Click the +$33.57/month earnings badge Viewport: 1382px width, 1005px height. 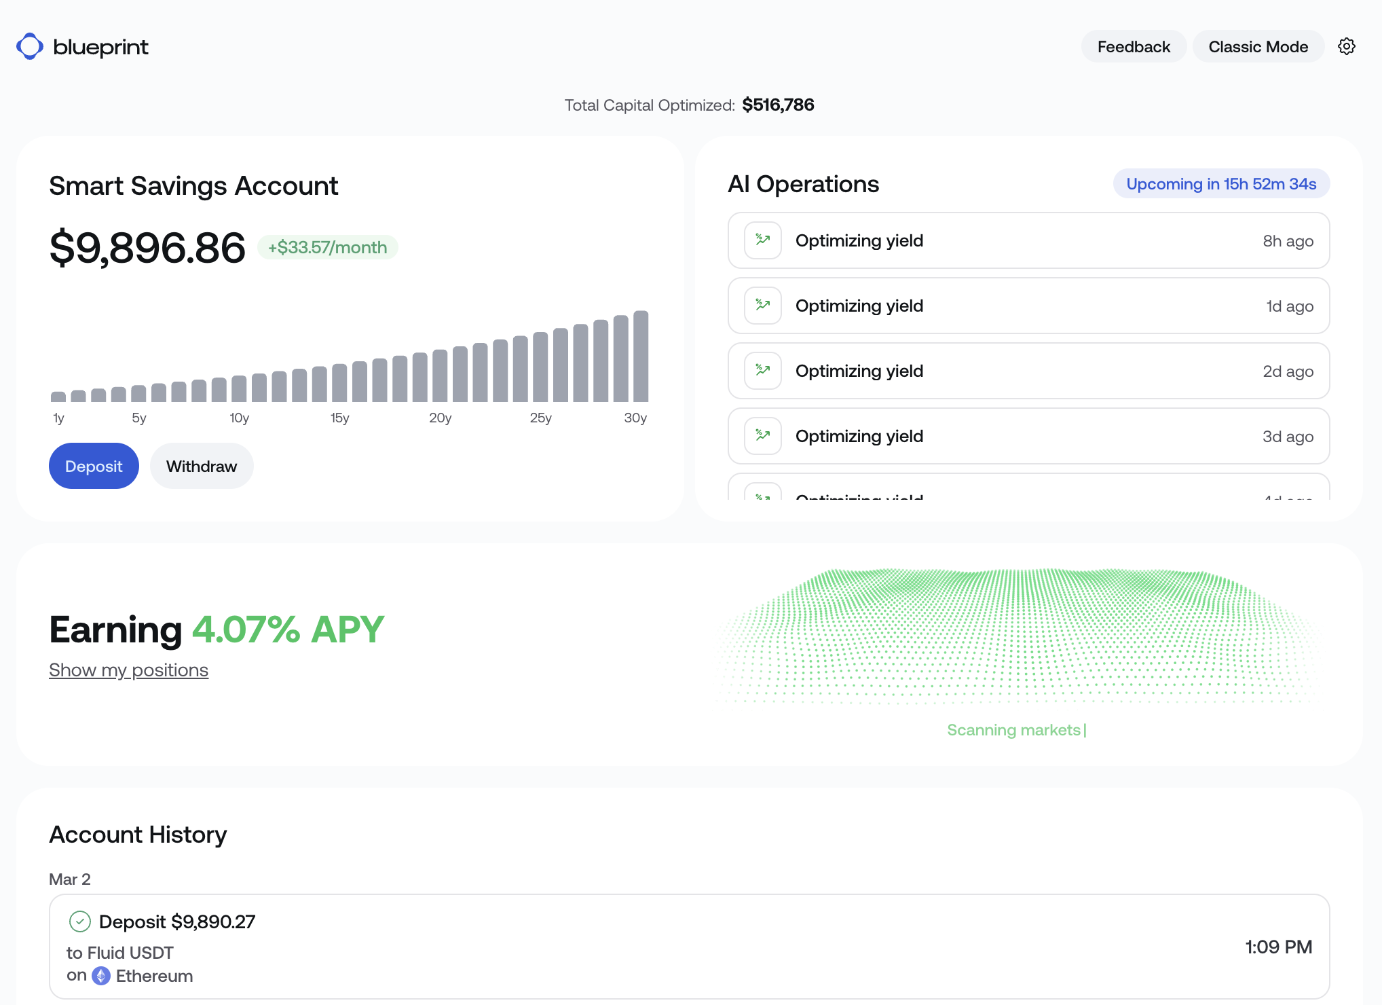(x=327, y=247)
